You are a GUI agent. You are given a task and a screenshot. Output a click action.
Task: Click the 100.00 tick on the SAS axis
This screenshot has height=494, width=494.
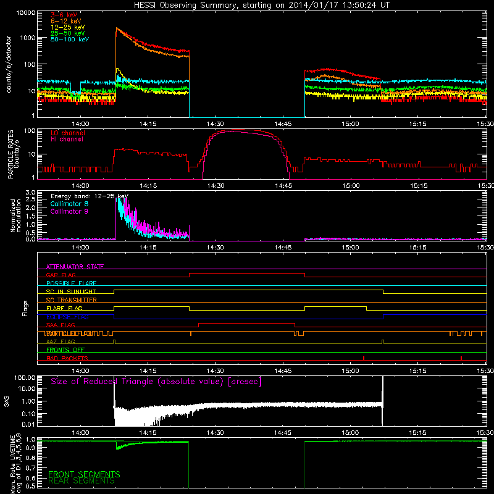[x=25, y=377]
